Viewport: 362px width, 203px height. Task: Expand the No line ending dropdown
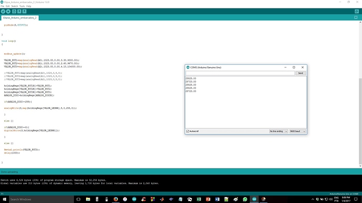click(x=279, y=131)
